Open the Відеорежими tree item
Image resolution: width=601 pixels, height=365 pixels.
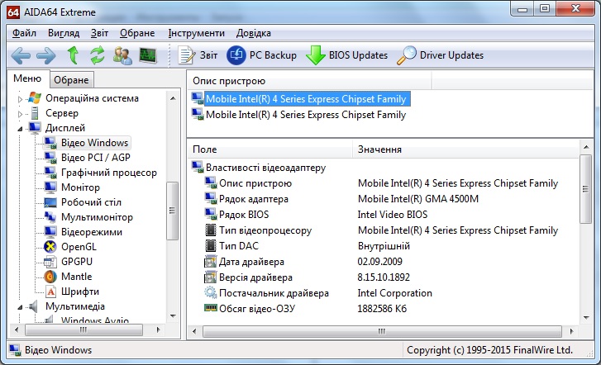[x=92, y=232]
